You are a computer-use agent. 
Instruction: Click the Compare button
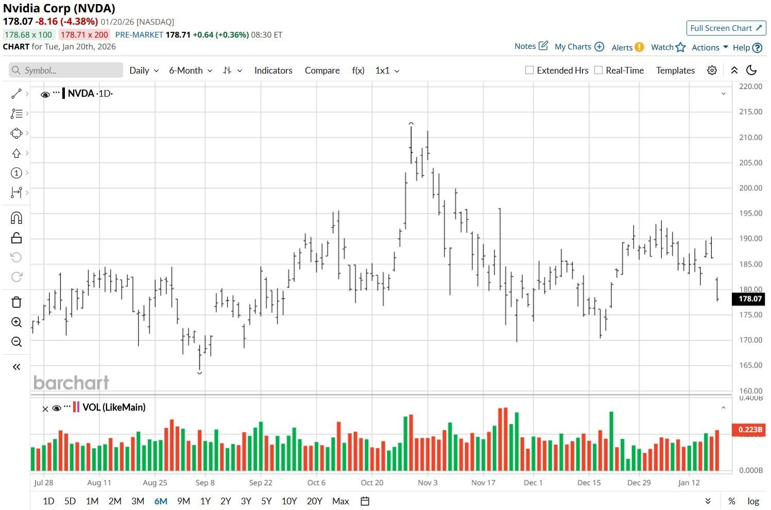pos(322,71)
